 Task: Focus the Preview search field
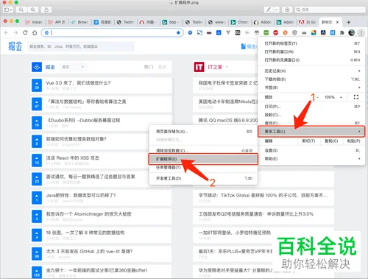click(x=330, y=10)
